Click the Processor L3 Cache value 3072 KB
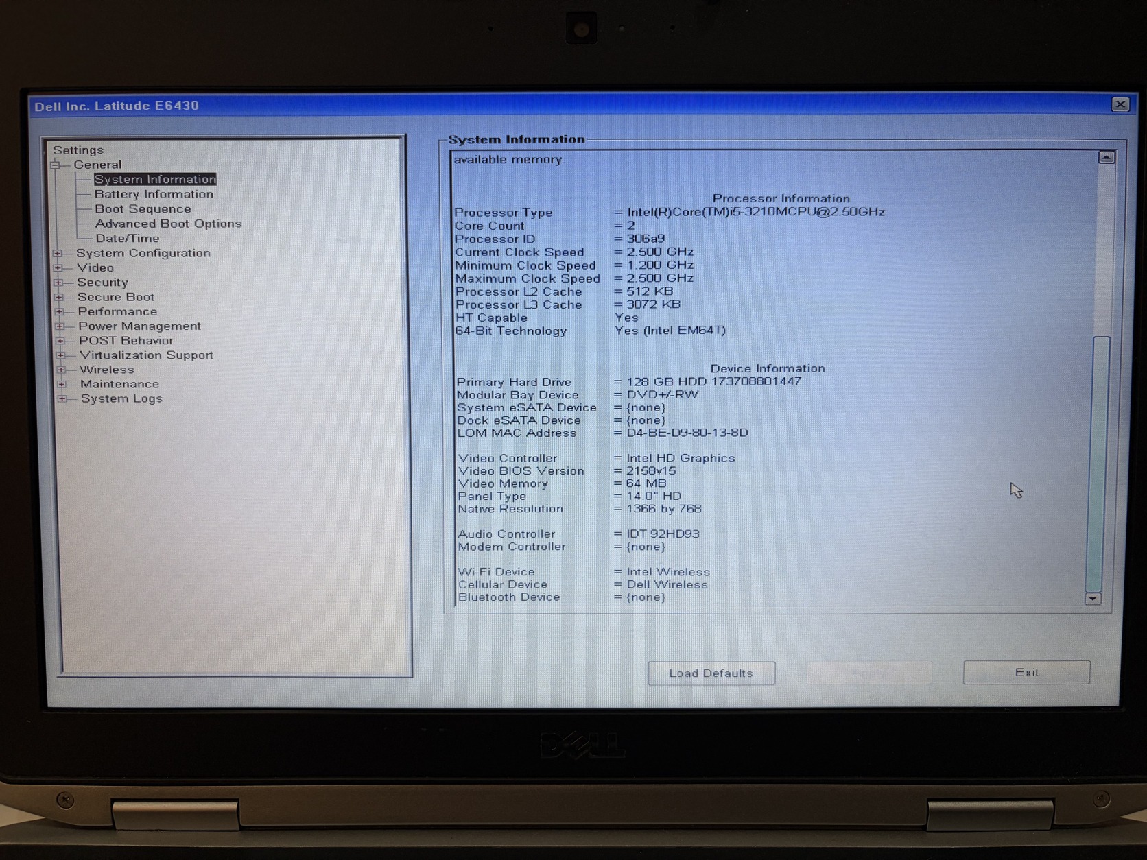The width and height of the screenshot is (1147, 860). point(654,304)
